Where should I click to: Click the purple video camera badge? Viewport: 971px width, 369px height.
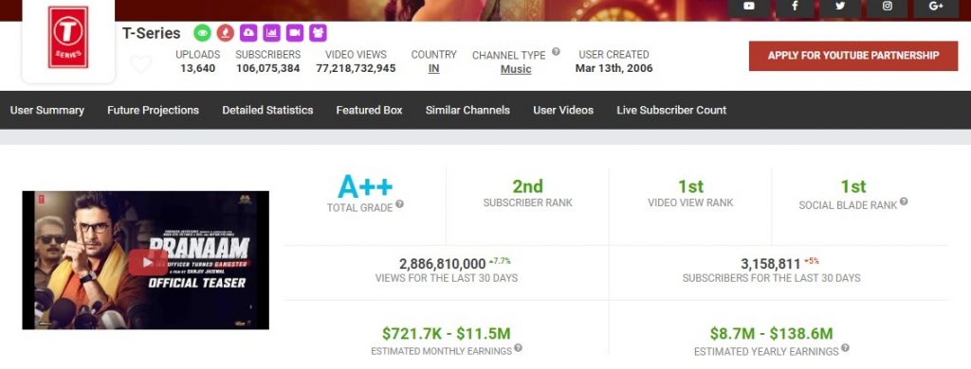coord(295,33)
